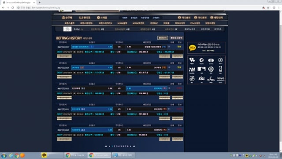The width and height of the screenshot is (282, 159).
Task: Open the NBA logo link
Action: (220, 69)
